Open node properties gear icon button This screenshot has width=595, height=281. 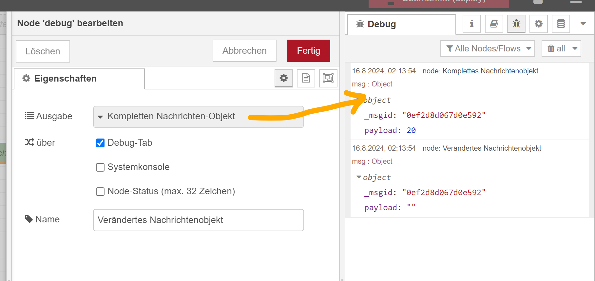(x=283, y=78)
